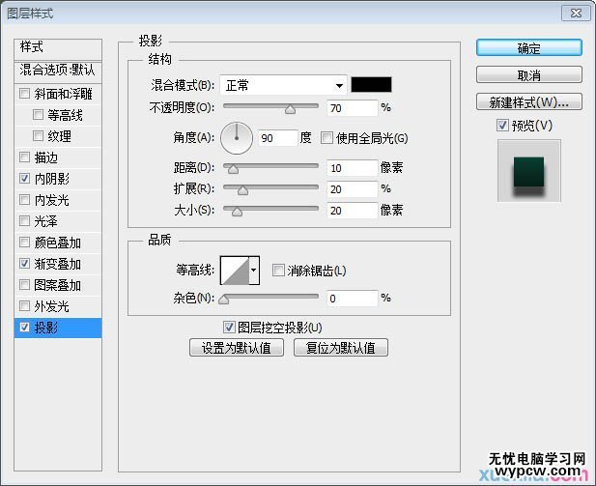Image resolution: width=596 pixels, height=486 pixels.
Task: Select 混合选项:默认 entry
Action: point(58,70)
